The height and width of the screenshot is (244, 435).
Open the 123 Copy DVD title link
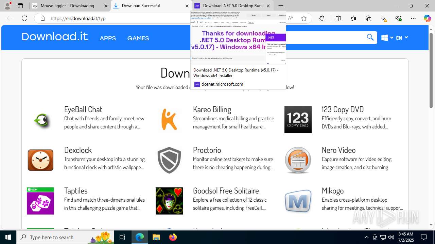(x=343, y=109)
